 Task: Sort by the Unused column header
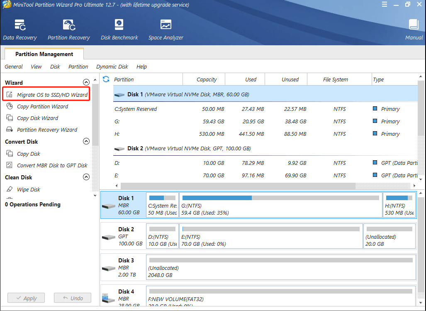(x=286, y=79)
